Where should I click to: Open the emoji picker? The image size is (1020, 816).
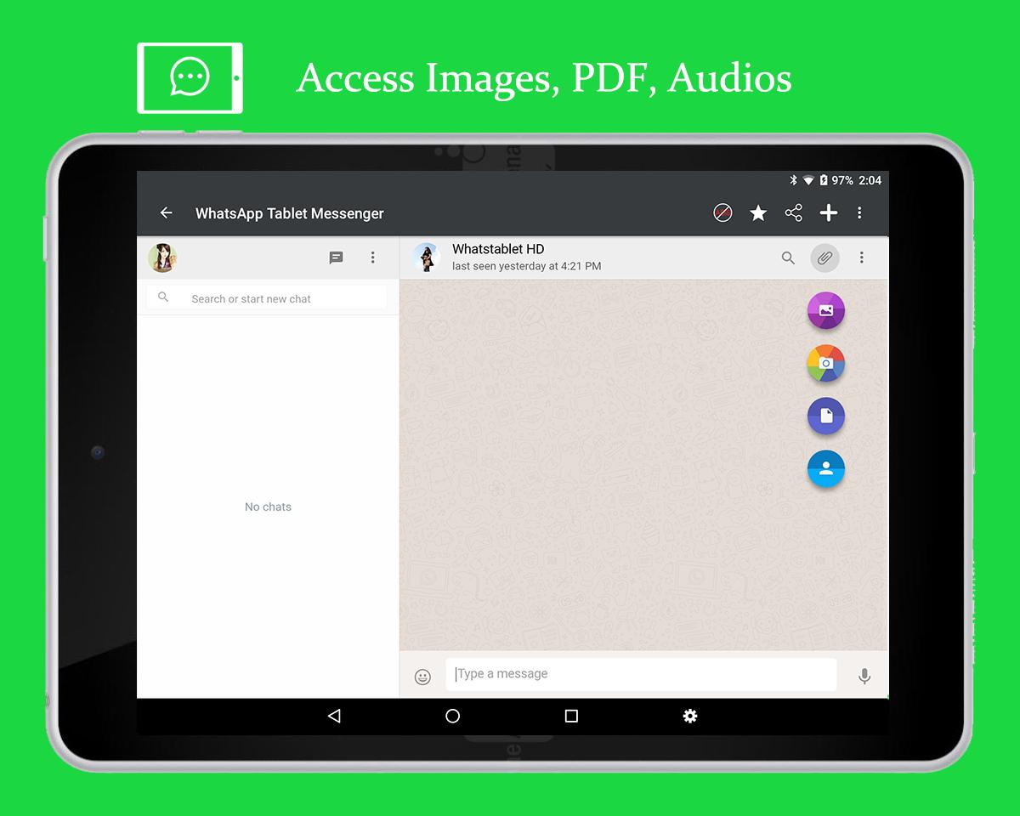coord(422,677)
